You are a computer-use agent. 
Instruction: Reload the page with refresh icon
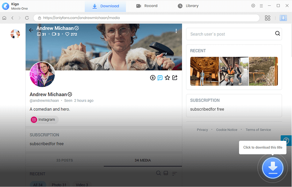click(x=27, y=18)
